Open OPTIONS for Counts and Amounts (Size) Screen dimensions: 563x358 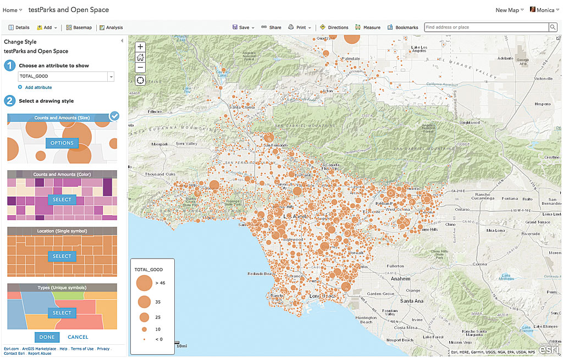[x=62, y=143]
